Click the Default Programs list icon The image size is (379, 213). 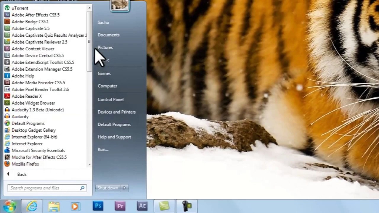(x=7, y=123)
